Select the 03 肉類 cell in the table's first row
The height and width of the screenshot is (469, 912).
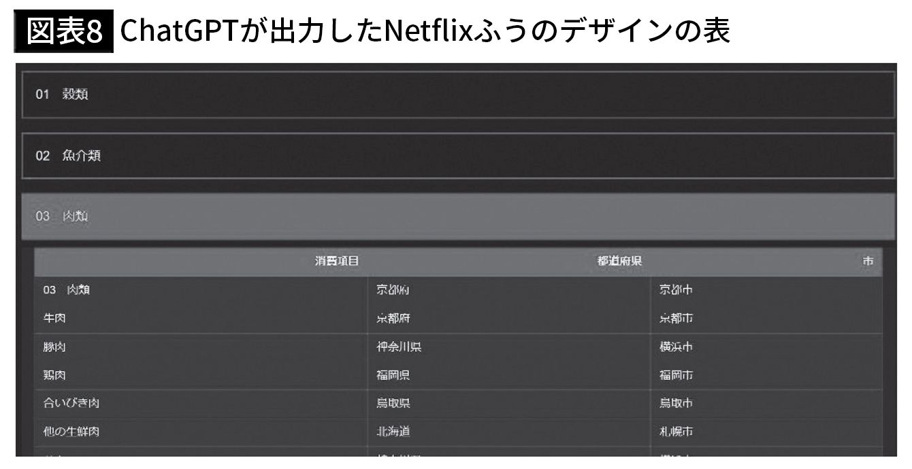point(67,290)
